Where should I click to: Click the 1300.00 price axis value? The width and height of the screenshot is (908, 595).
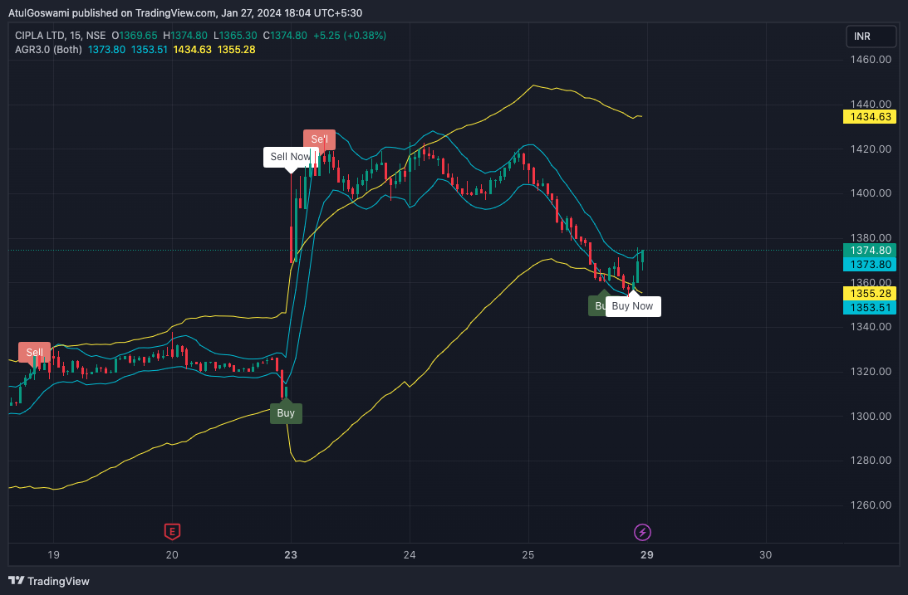click(871, 416)
